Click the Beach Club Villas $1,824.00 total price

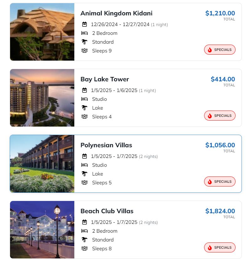pos(220,211)
